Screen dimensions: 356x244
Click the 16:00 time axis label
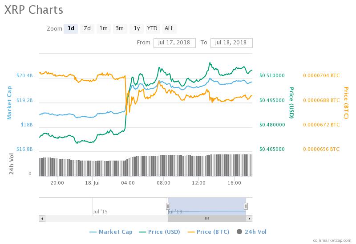click(235, 183)
